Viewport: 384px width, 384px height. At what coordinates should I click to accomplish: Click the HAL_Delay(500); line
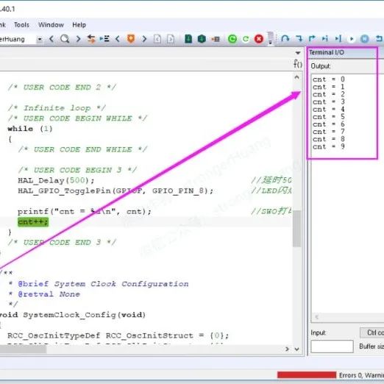pyautogui.click(x=56, y=180)
